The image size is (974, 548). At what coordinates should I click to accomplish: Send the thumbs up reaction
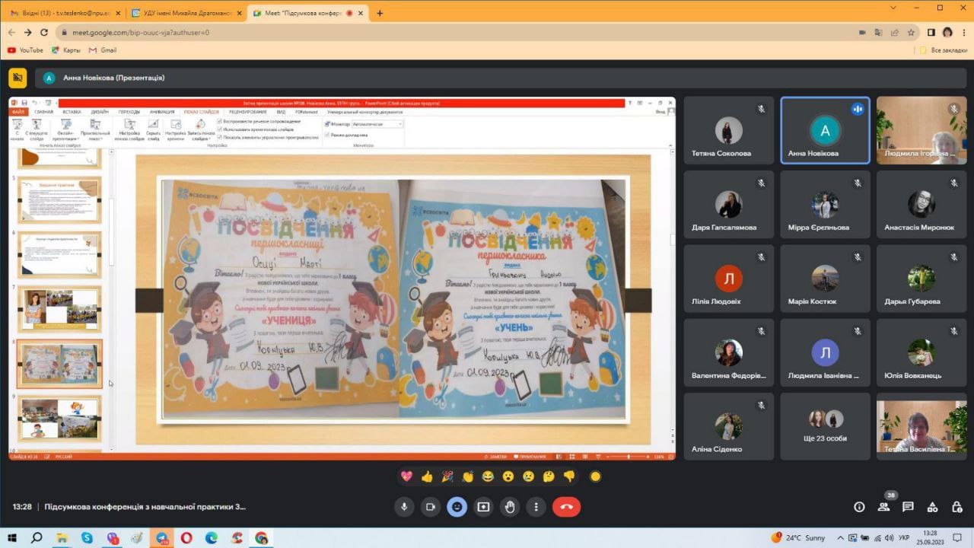427,476
